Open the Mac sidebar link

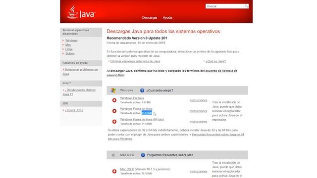coord(68,45)
